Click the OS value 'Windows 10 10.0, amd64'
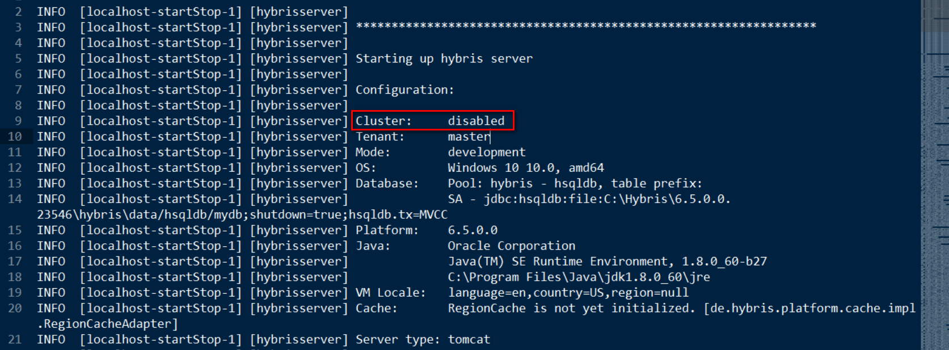 526,168
